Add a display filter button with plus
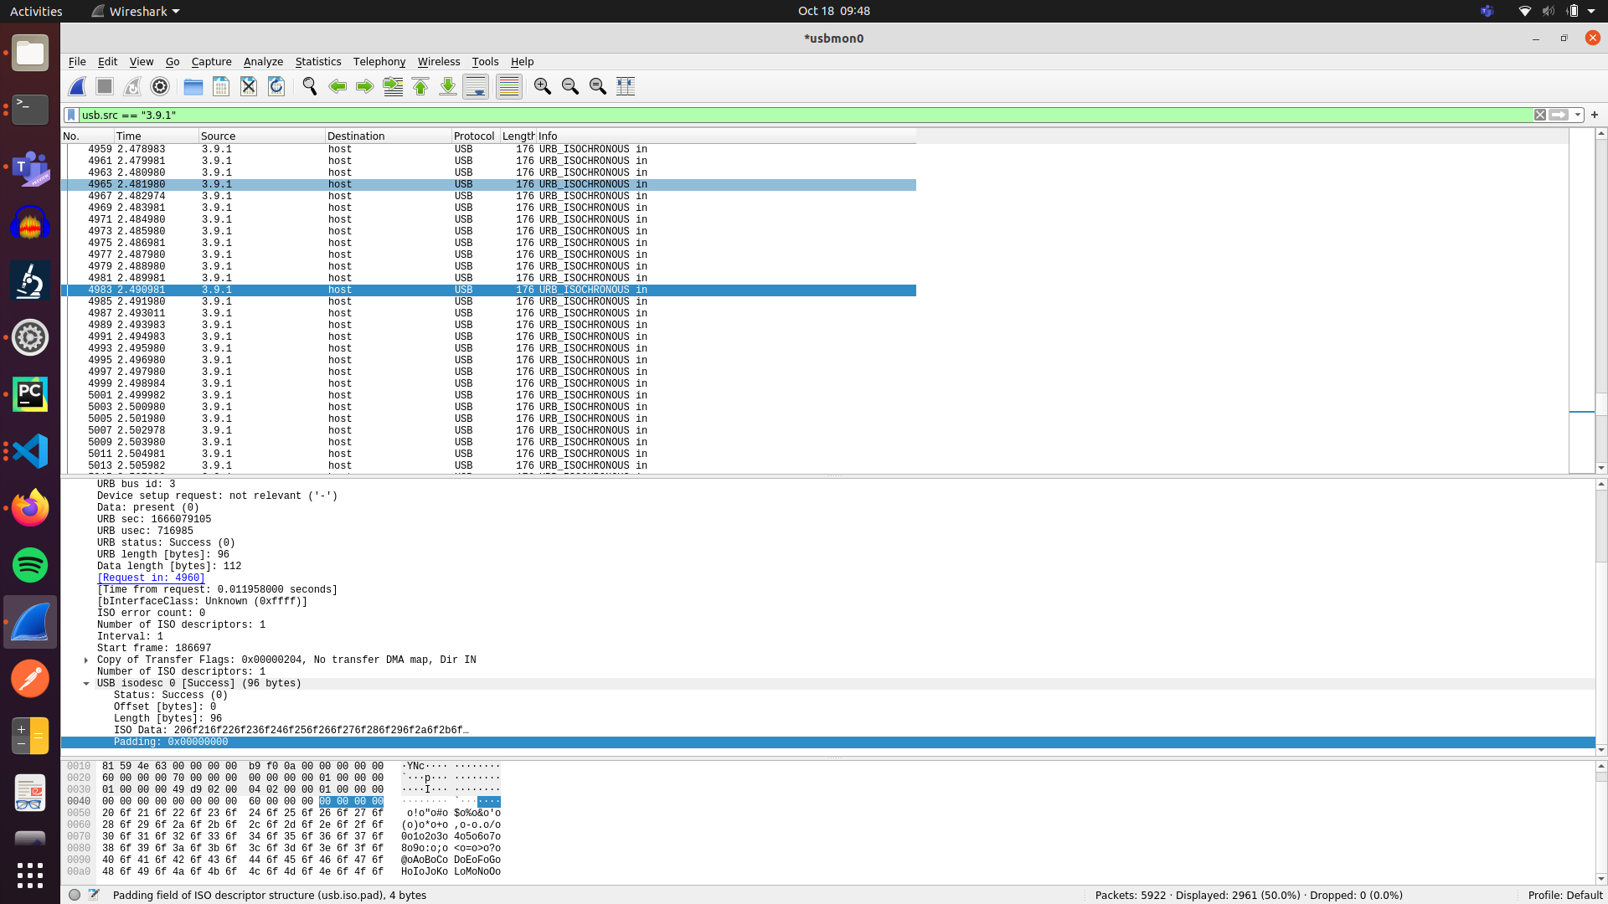Screen dimensions: 1608x904 pyautogui.click(x=1595, y=115)
